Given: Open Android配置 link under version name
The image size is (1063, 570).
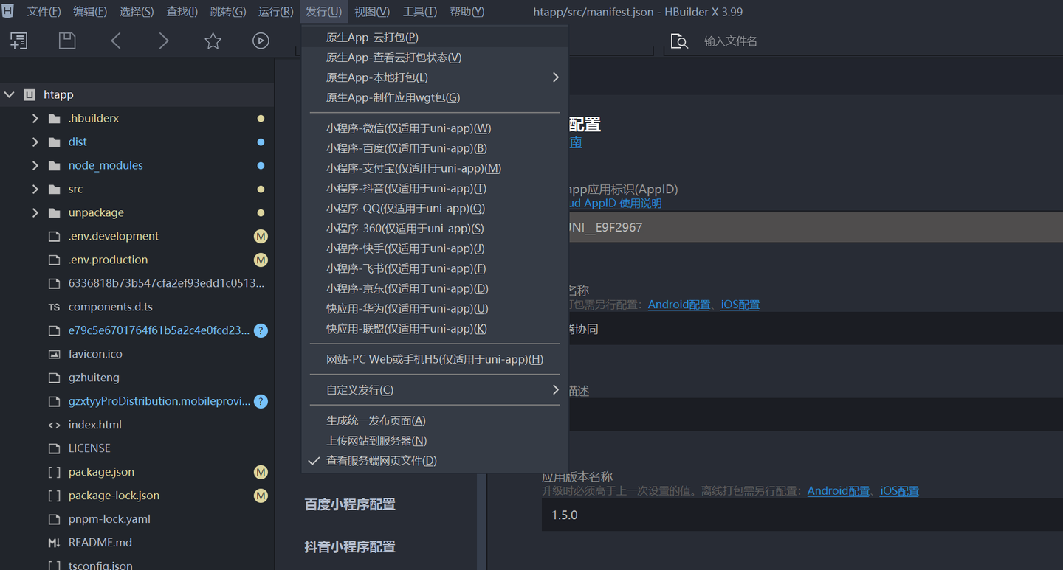Looking at the screenshot, I should coord(838,491).
